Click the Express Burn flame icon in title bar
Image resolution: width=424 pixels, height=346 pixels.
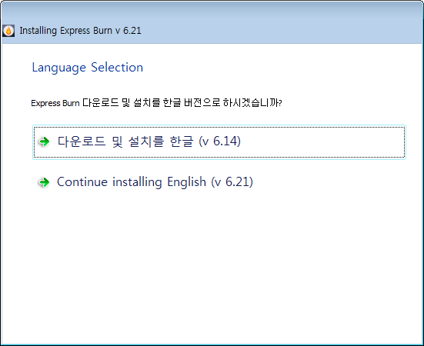pos(8,31)
